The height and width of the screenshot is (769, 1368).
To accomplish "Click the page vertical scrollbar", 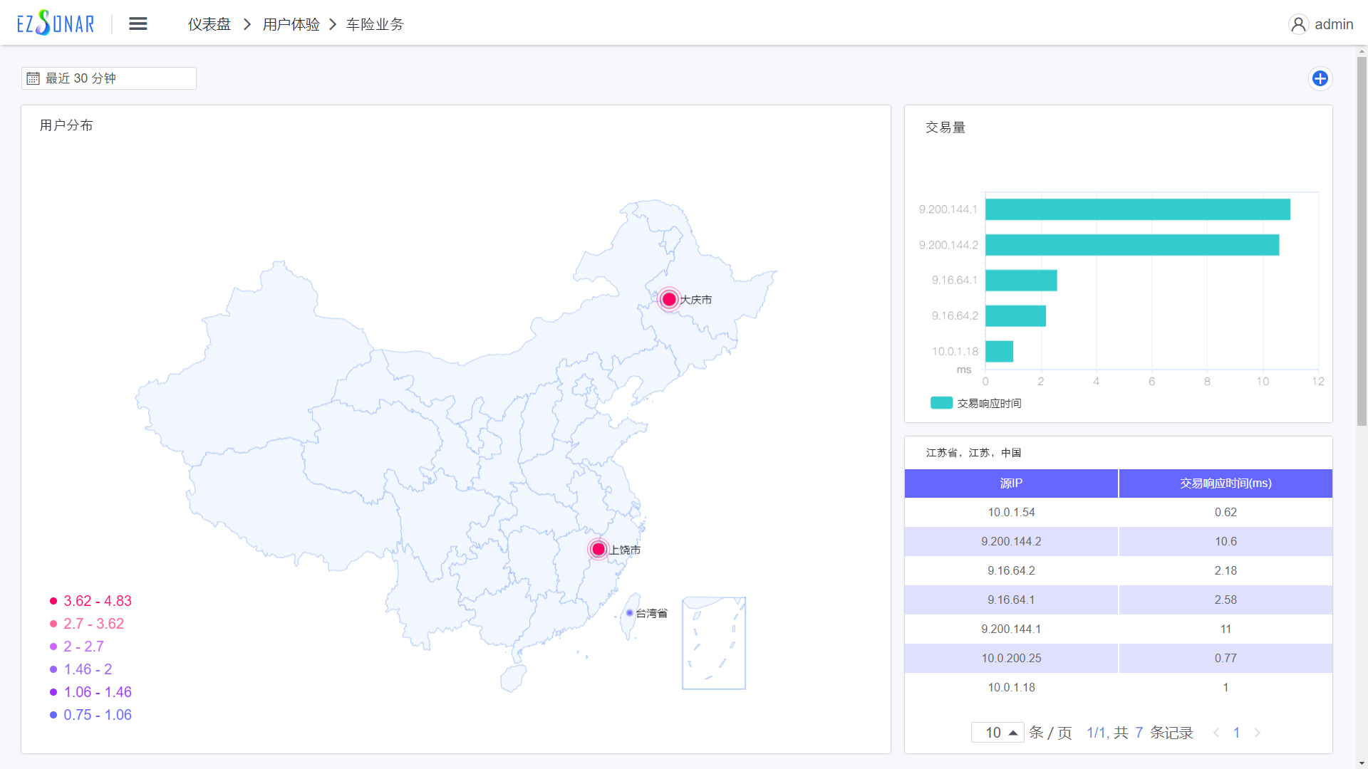I will click(x=1362, y=242).
